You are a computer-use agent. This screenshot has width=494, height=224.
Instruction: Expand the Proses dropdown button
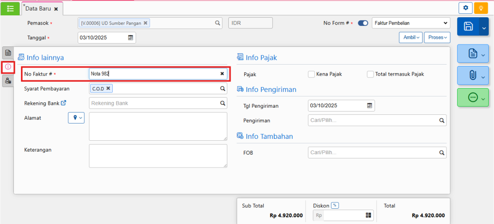tap(437, 37)
